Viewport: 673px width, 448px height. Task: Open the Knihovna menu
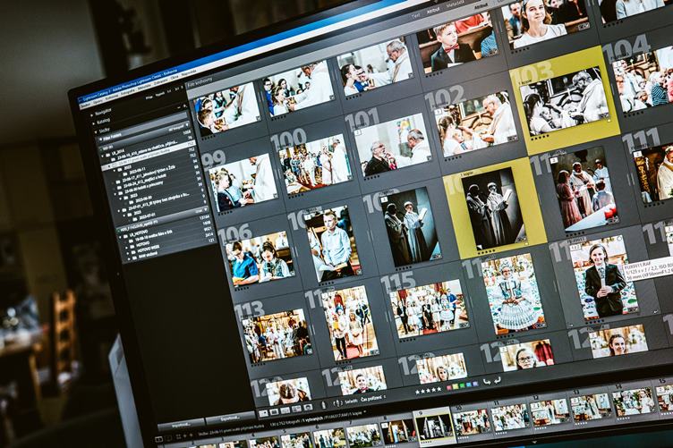pyautogui.click(x=112, y=97)
